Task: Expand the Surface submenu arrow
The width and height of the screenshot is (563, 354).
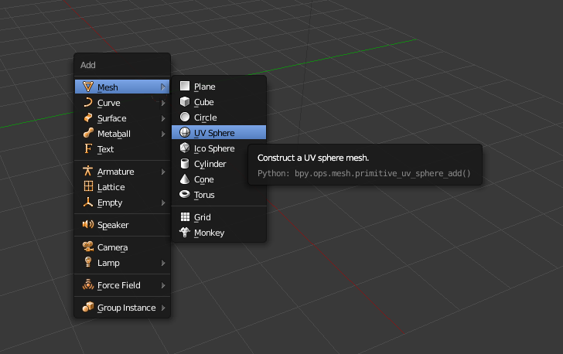Action: (163, 118)
